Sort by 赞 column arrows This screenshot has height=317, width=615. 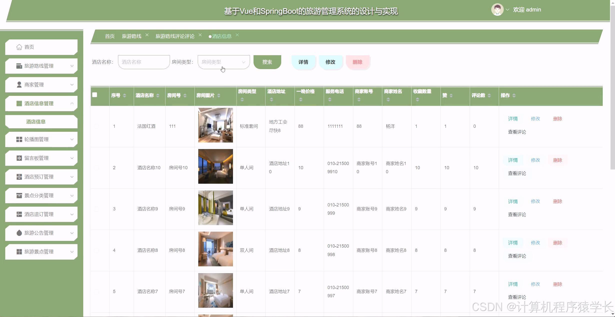(451, 95)
